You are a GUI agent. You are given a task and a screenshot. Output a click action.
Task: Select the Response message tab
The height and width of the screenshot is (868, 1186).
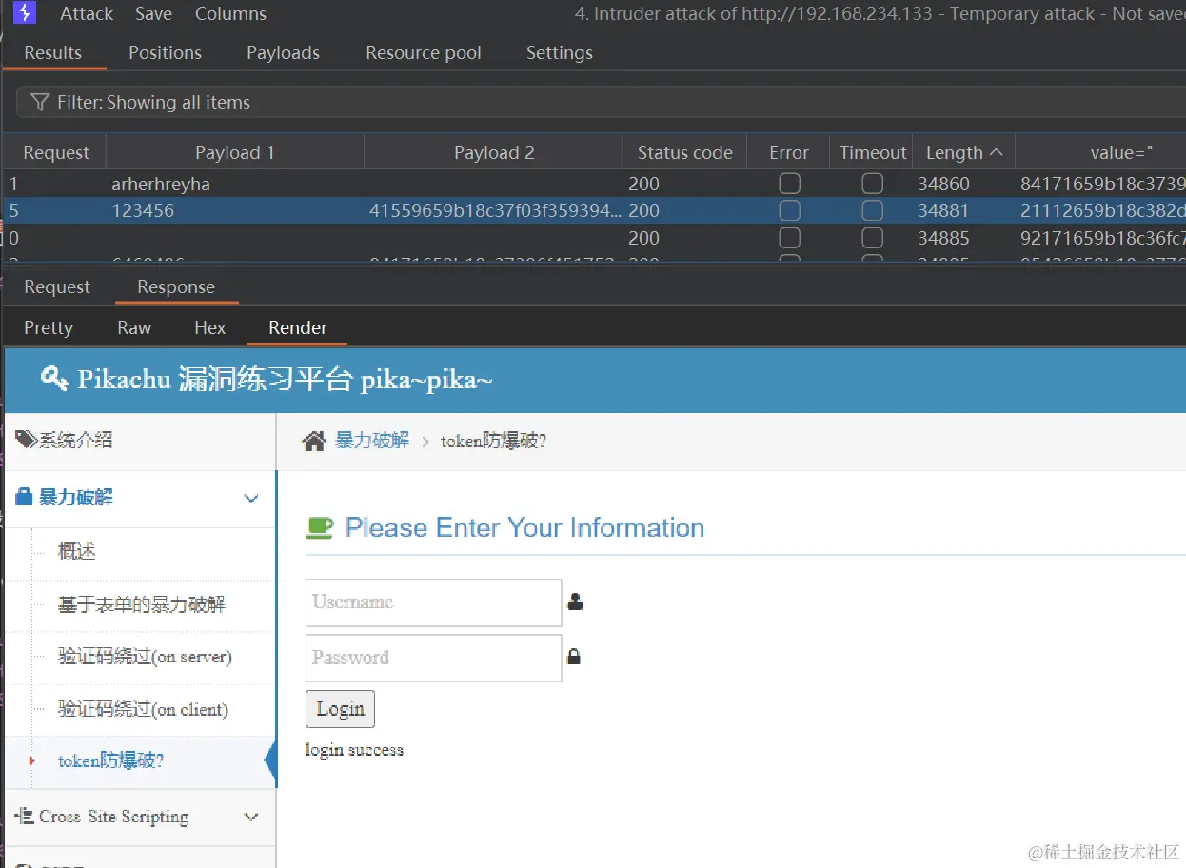tap(176, 286)
